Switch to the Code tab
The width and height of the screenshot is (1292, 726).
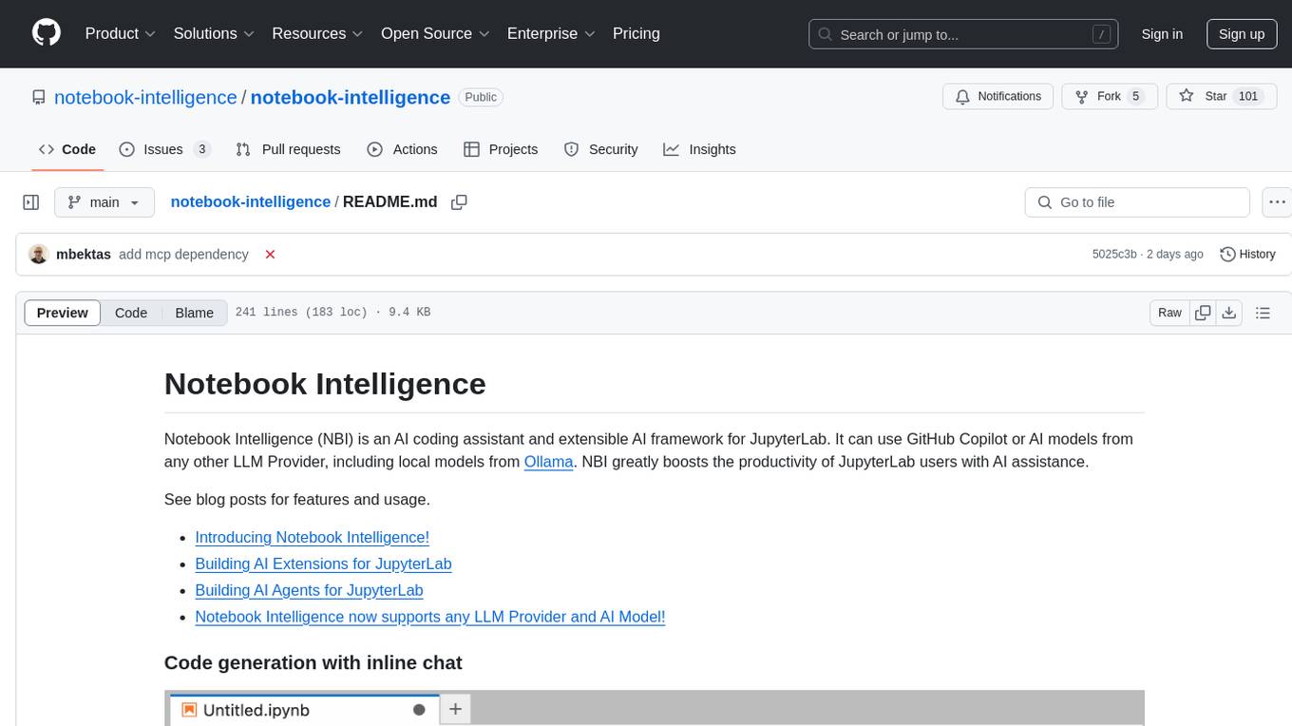[x=67, y=149]
